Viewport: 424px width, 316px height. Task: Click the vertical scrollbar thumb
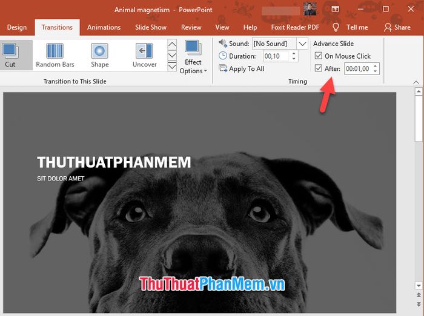click(x=419, y=119)
